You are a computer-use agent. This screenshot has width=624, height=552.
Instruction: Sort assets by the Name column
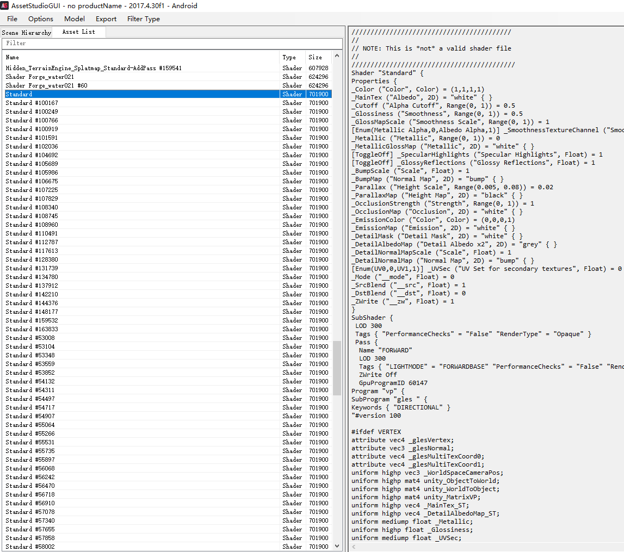[12, 57]
